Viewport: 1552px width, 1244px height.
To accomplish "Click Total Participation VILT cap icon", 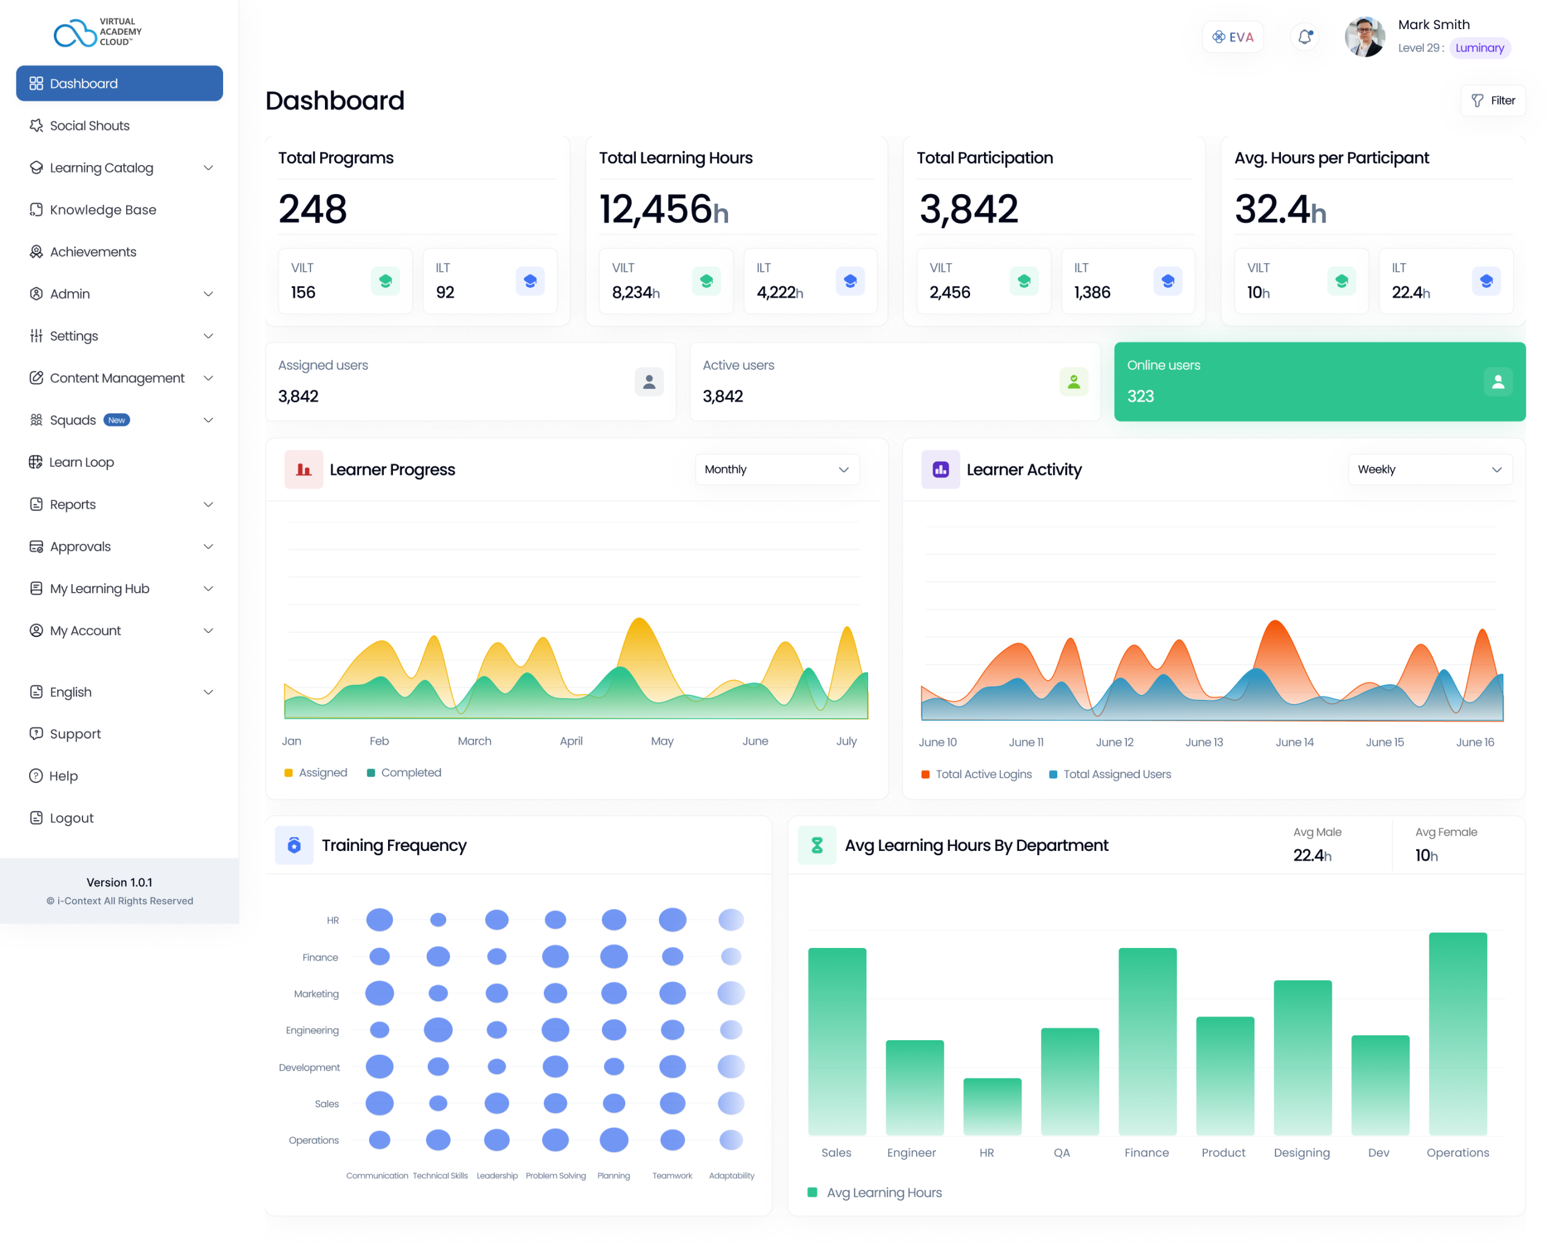I will pos(1023,281).
